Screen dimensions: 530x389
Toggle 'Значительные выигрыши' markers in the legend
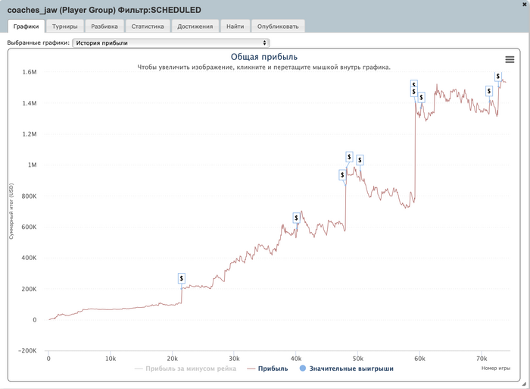[x=346, y=369]
